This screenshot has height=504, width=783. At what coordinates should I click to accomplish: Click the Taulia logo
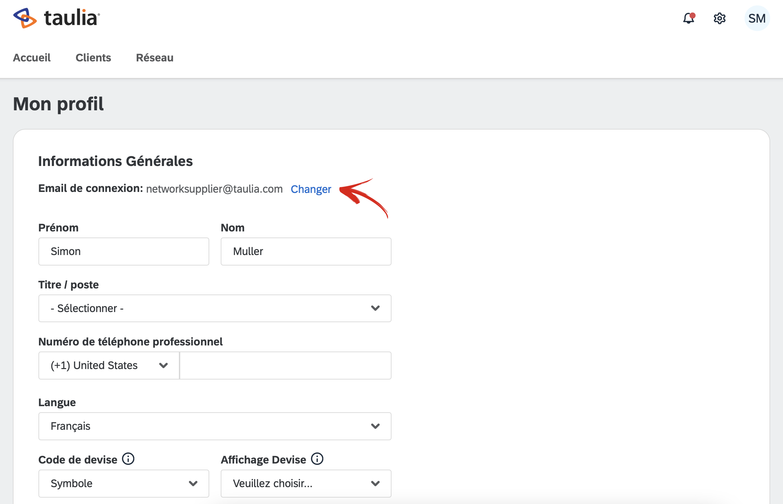tap(56, 18)
